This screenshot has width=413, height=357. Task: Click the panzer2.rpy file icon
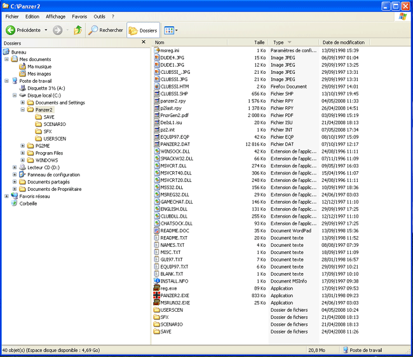pos(157,101)
